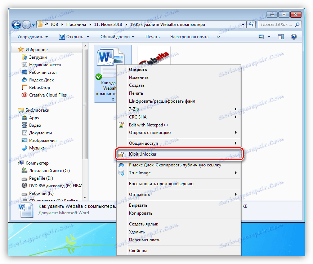Select Библиотеки node in navigation pane
This screenshot has height=264, width=313.
click(x=37, y=110)
